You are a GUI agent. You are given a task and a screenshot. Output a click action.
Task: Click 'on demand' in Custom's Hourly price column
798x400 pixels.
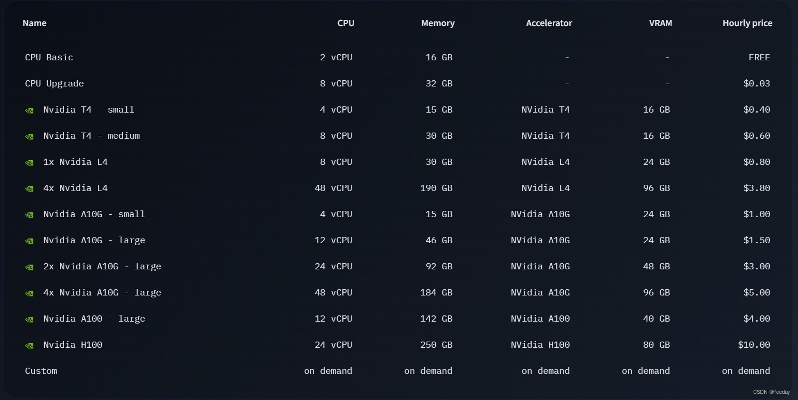click(x=746, y=371)
